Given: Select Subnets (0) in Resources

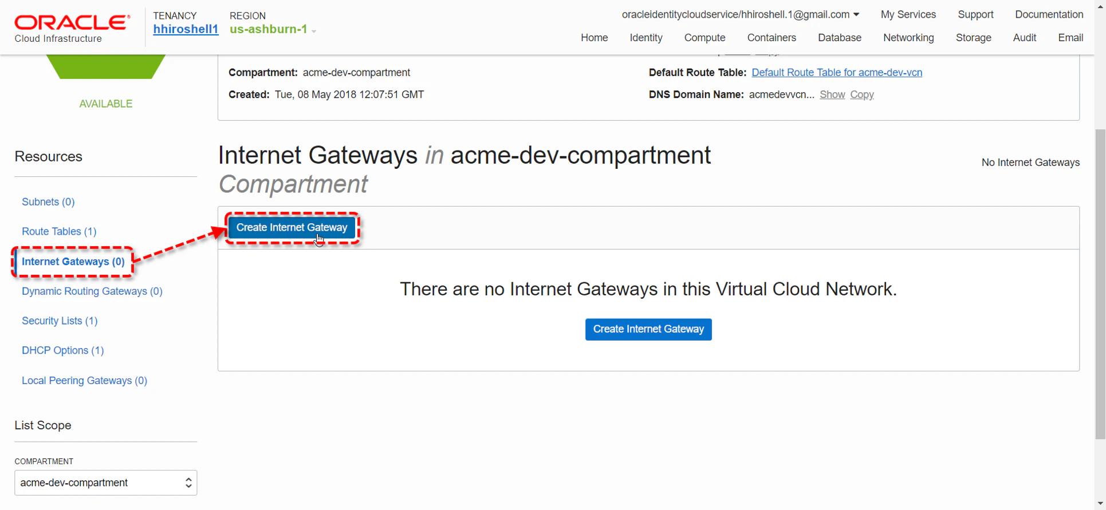Looking at the screenshot, I should pos(48,202).
